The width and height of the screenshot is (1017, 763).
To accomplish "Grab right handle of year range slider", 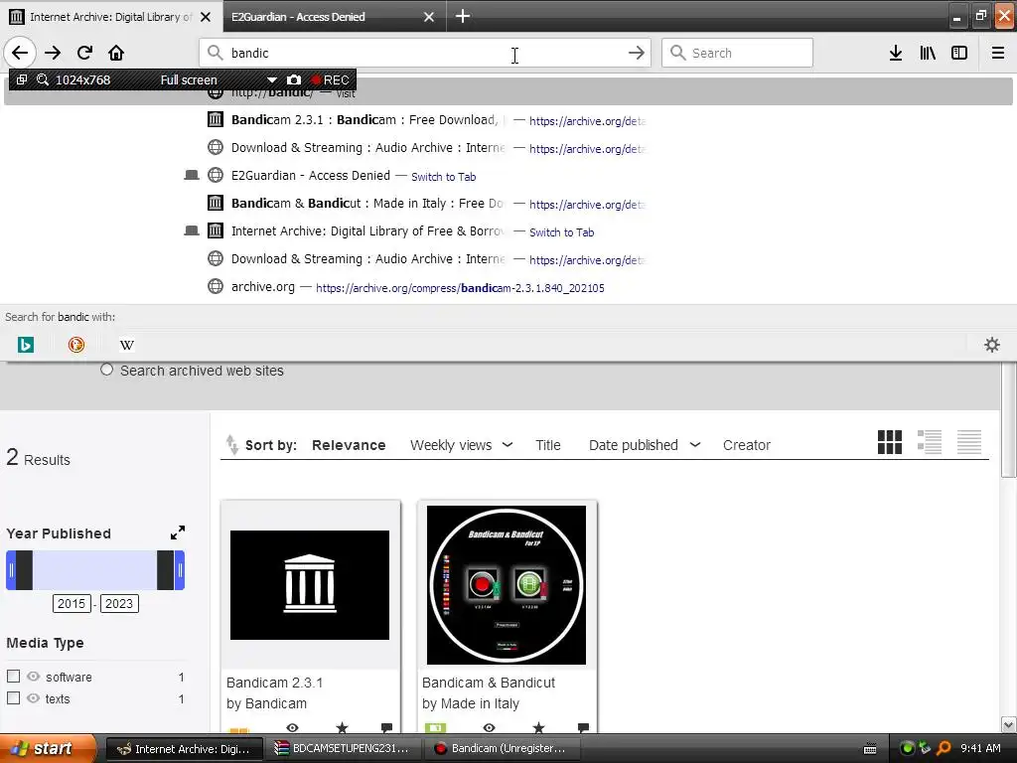I will click(180, 570).
